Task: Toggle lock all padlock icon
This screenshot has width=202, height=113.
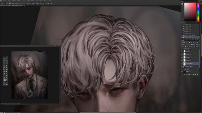Action: click(x=191, y=47)
